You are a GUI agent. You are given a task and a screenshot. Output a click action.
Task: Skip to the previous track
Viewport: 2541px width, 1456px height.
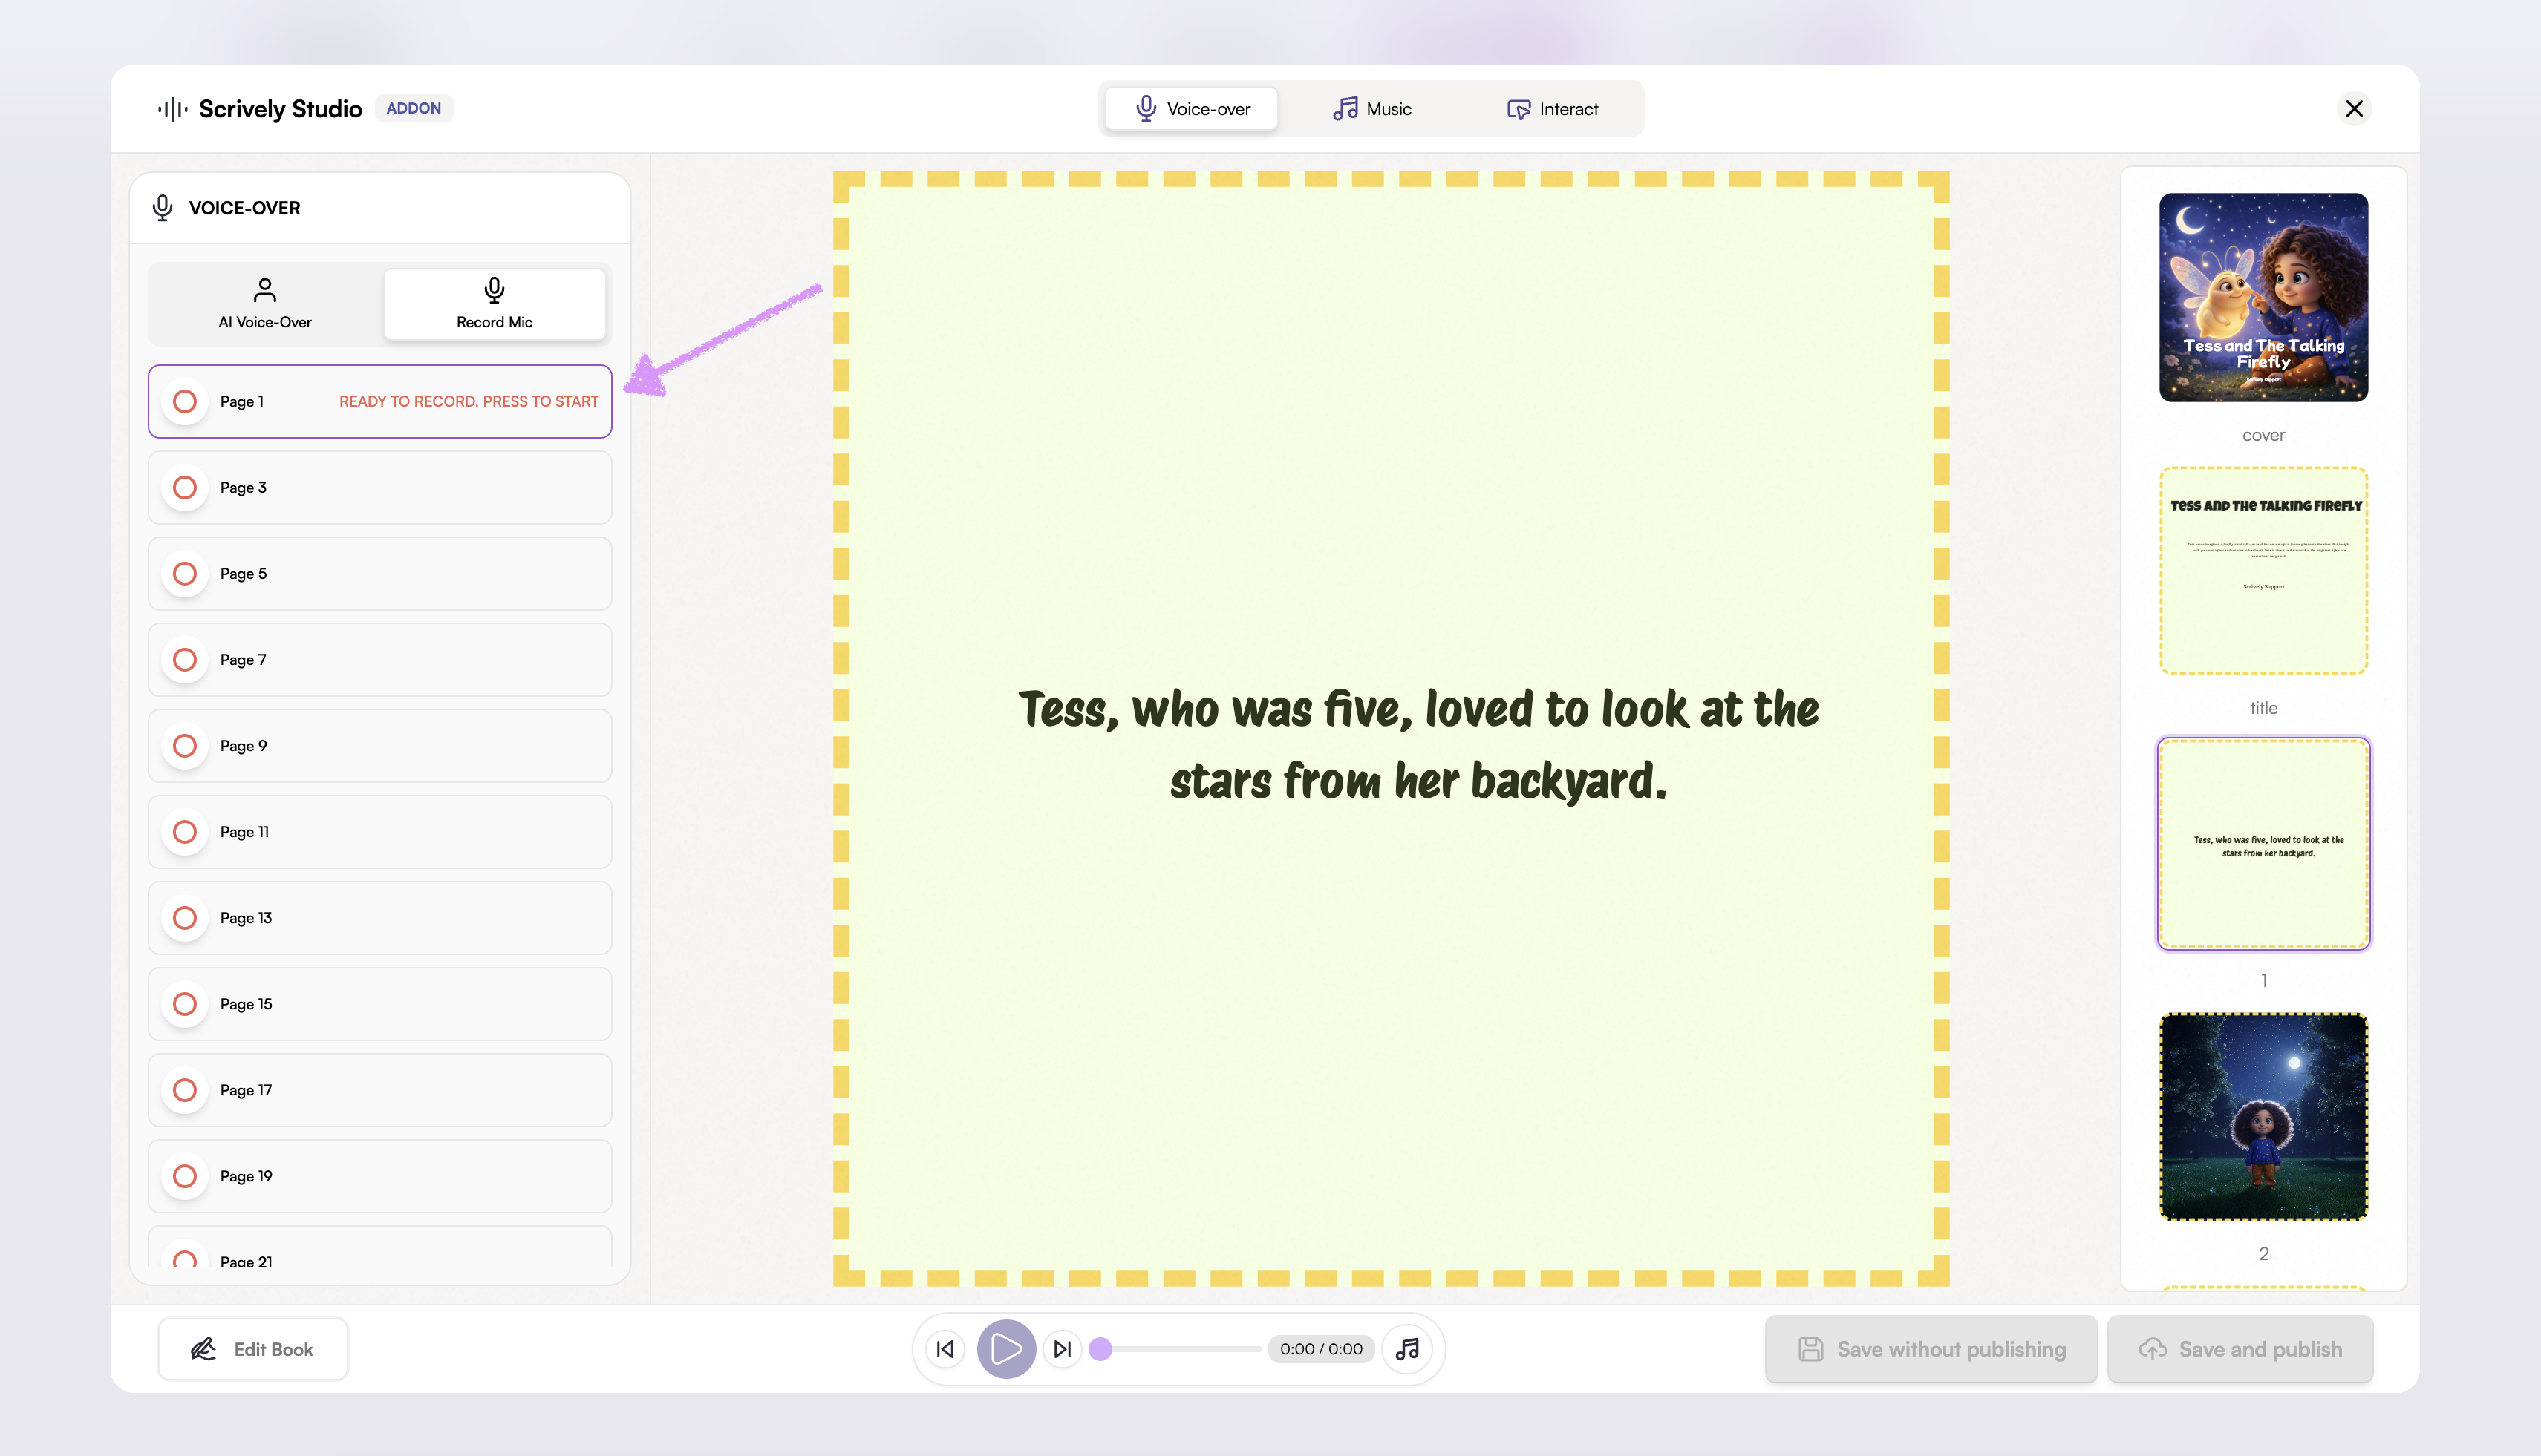pos(945,1349)
